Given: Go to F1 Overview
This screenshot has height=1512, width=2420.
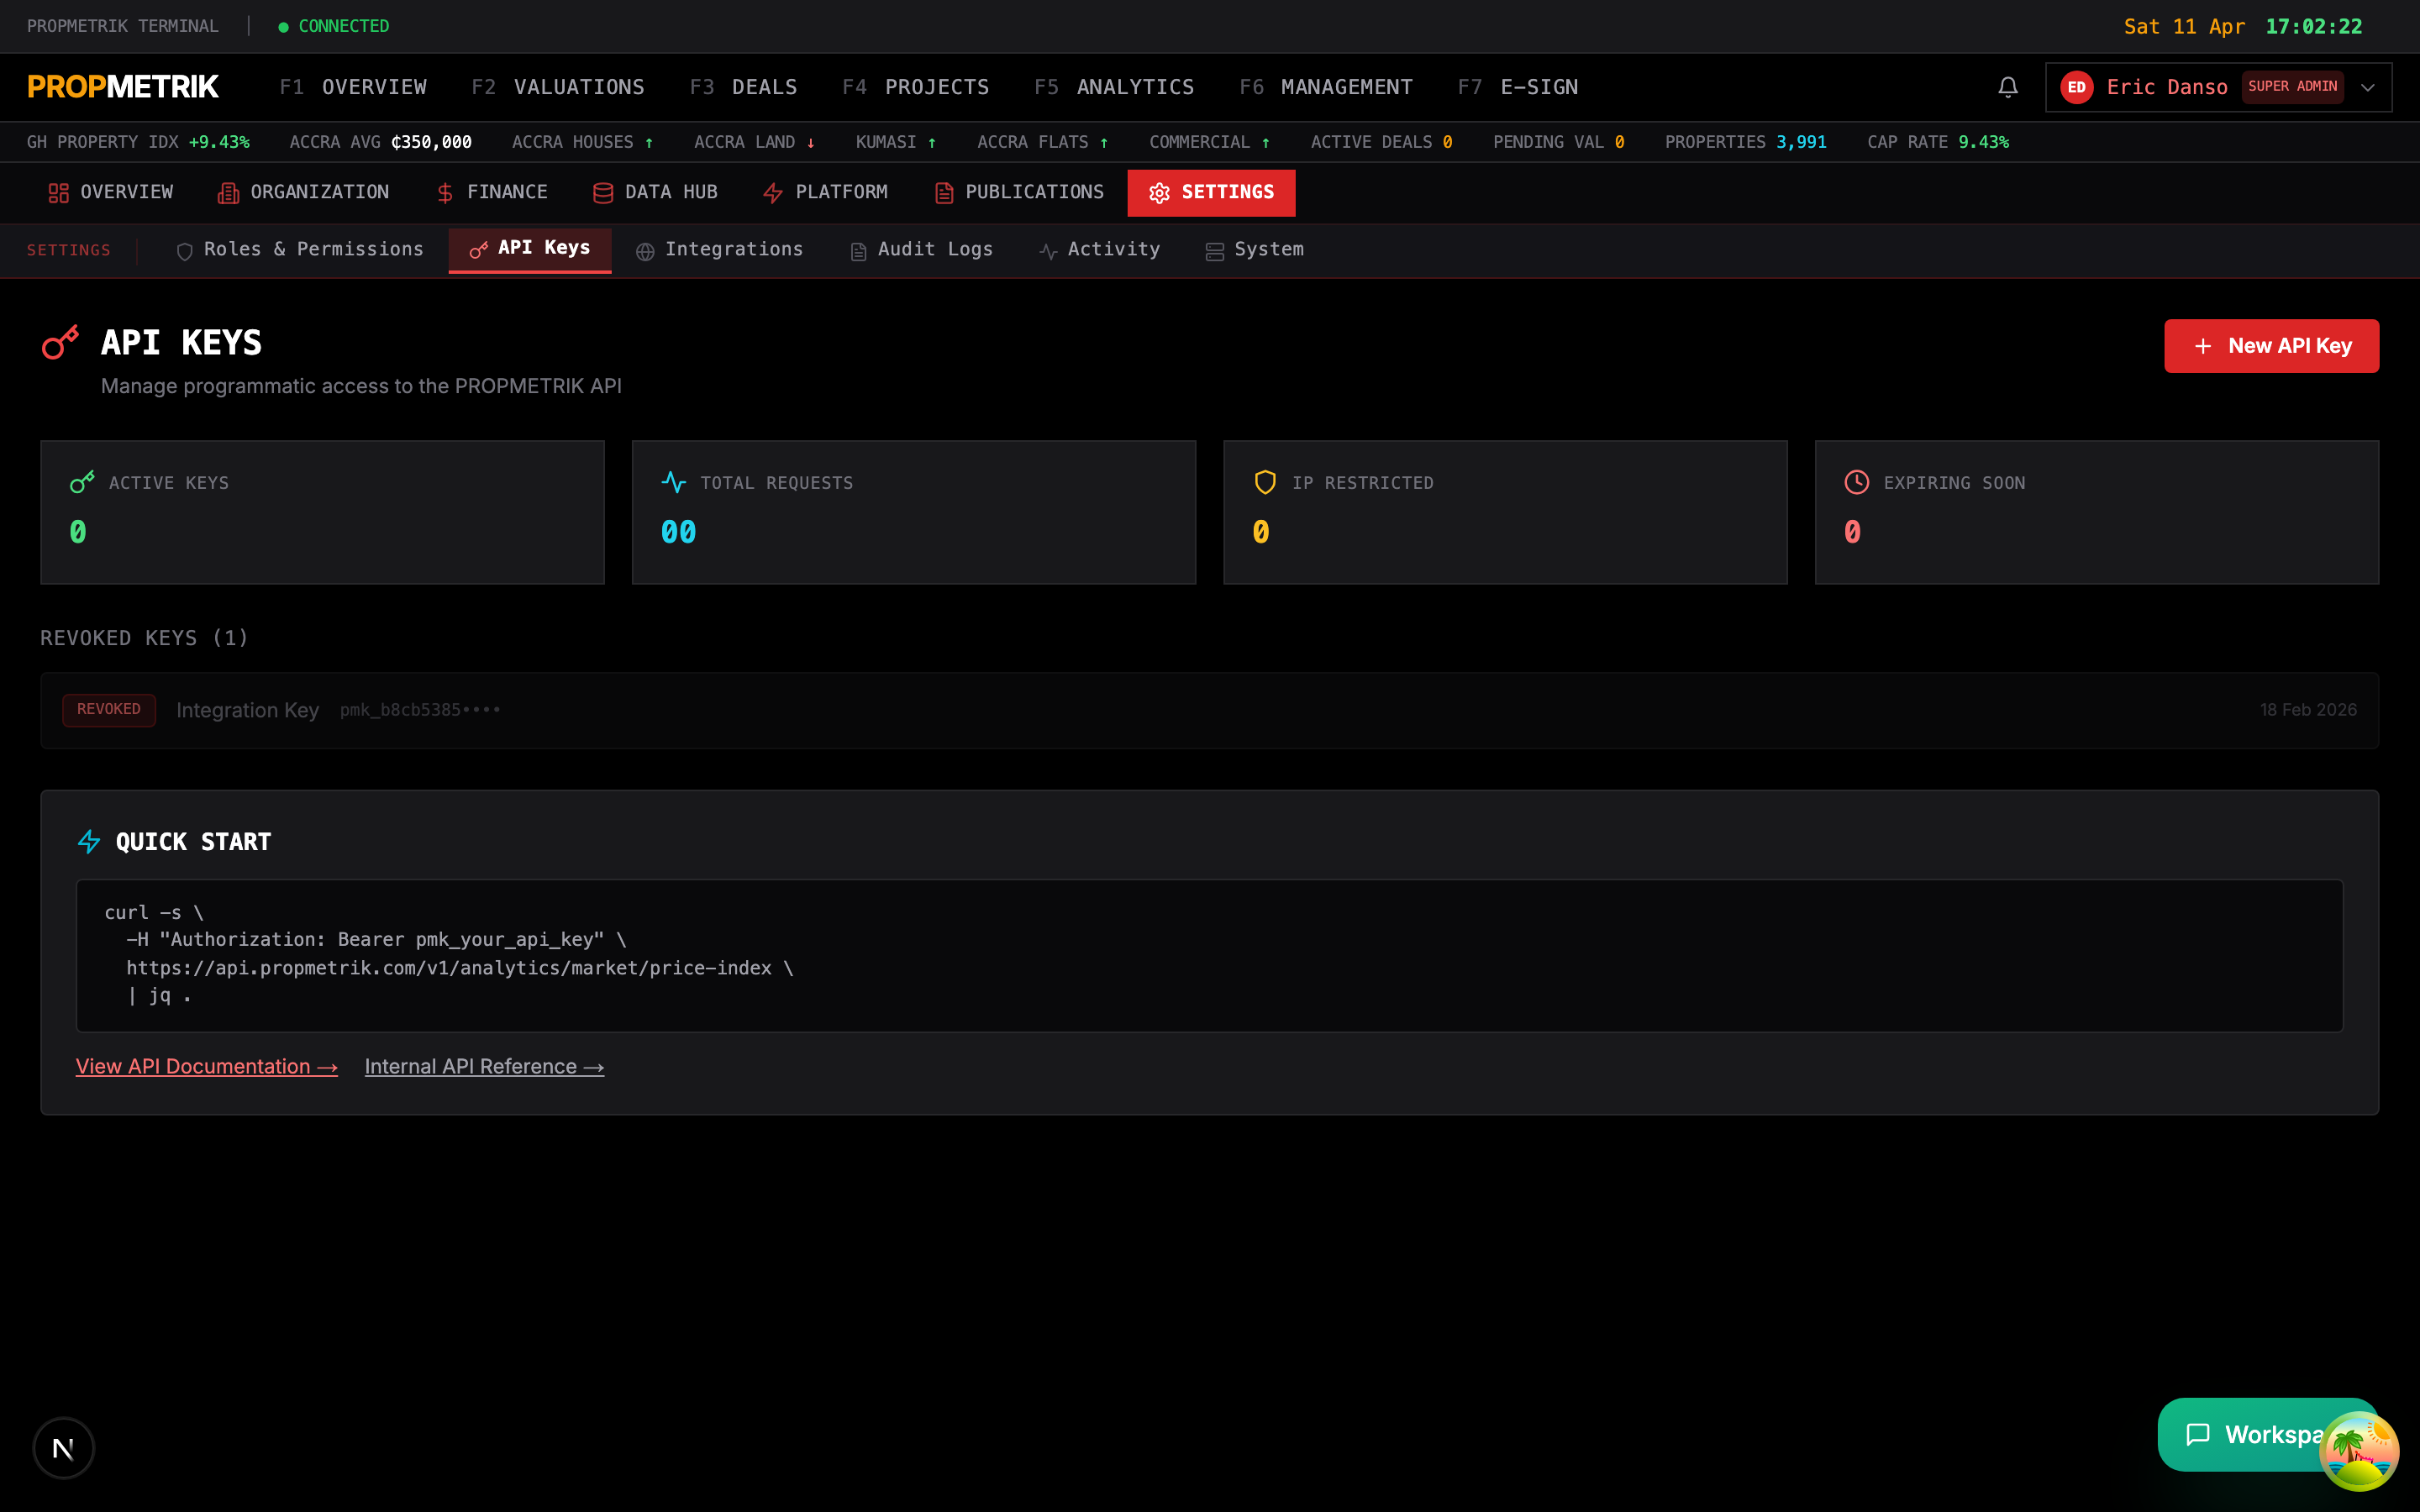Looking at the screenshot, I should coord(353,87).
